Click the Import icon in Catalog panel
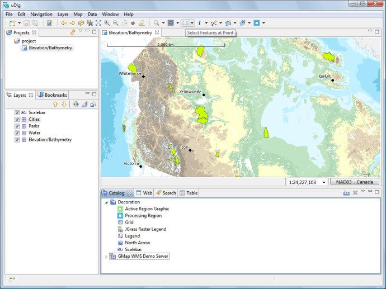Viewport: 386px width, 289px height. point(346,193)
